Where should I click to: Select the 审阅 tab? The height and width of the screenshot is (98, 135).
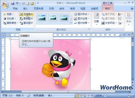[x=72, y=9]
